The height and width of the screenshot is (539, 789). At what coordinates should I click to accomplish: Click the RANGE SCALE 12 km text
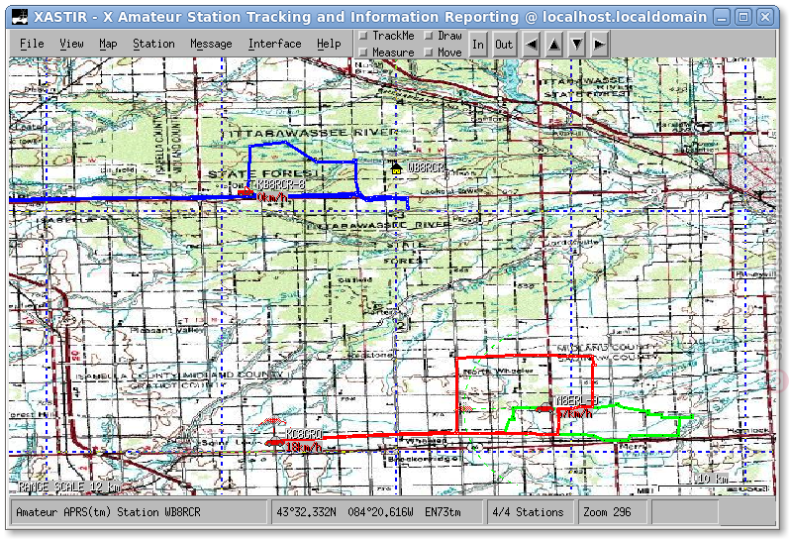tap(69, 486)
